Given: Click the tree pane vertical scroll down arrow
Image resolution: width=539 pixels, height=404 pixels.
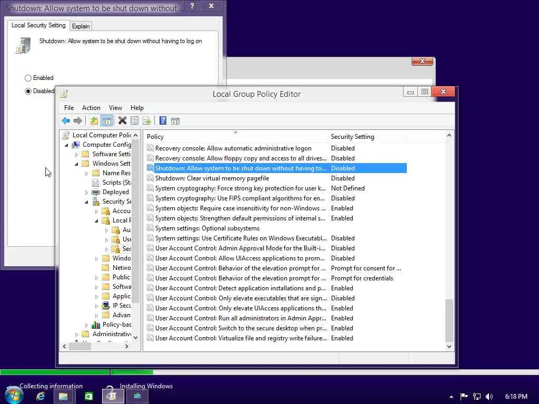Looking at the screenshot, I should coord(136,338).
